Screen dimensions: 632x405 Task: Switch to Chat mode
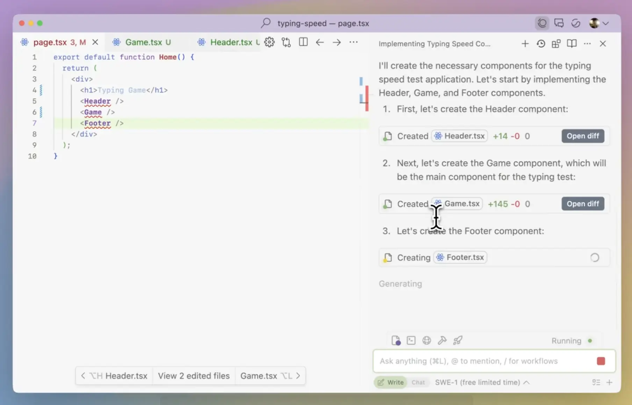(418, 382)
